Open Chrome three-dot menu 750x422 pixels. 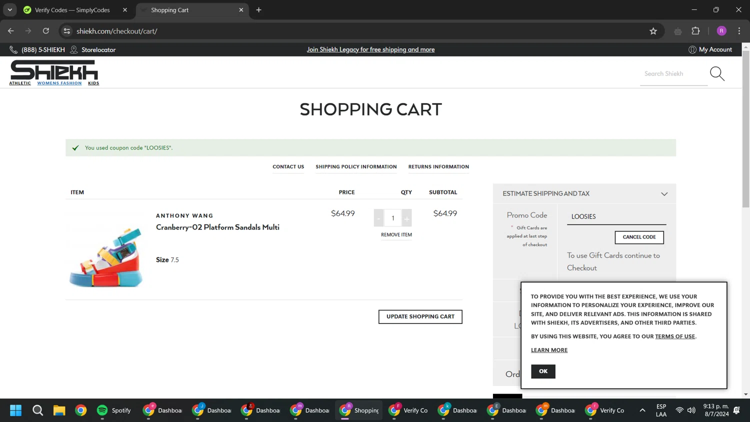(739, 31)
